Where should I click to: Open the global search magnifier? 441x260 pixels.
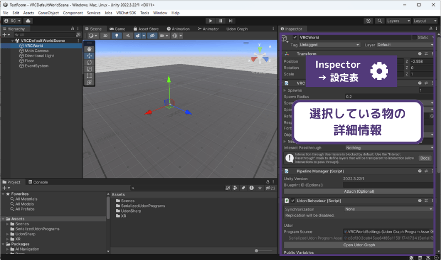[x=379, y=21]
